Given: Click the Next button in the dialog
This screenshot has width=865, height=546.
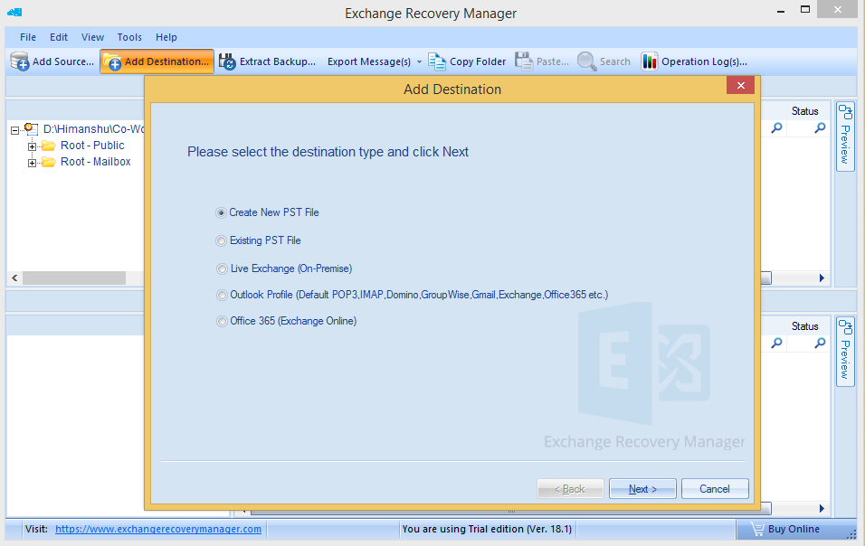Looking at the screenshot, I should 642,489.
